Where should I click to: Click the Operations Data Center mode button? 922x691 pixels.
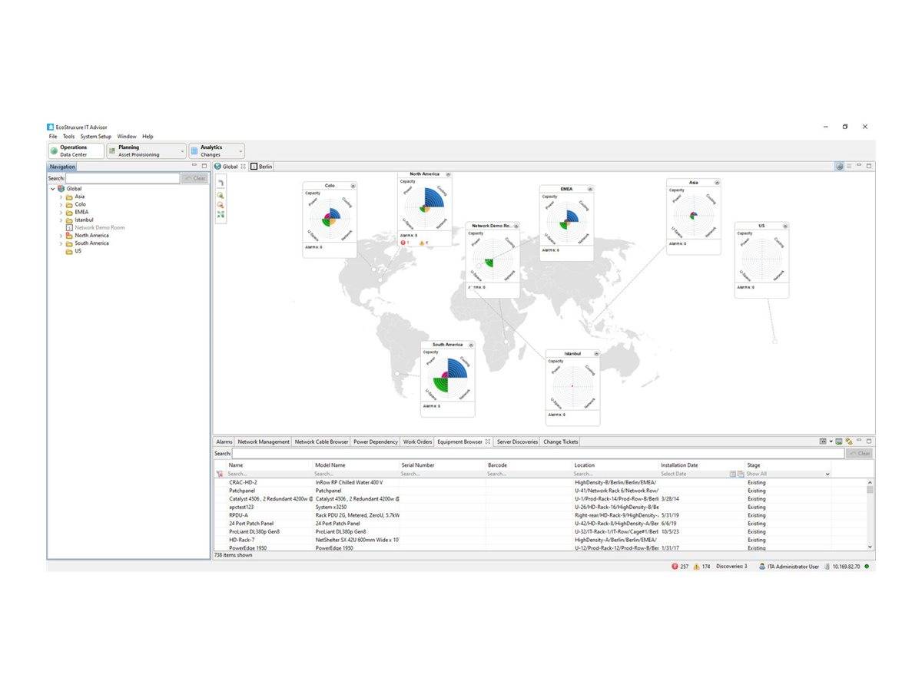point(75,150)
